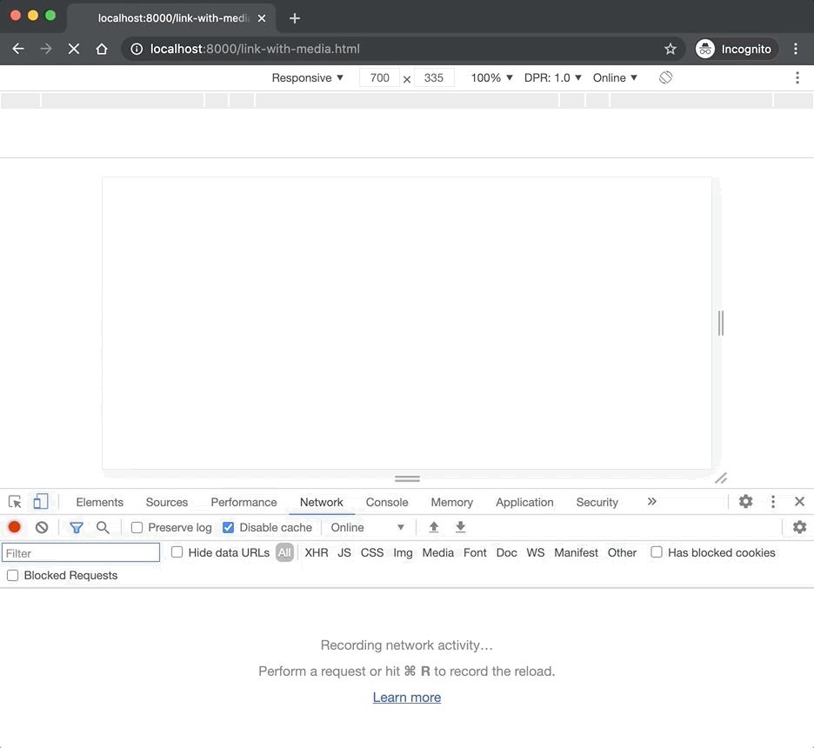Viewport: 814px width, 748px height.
Task: Open the Console tab
Action: 387,502
